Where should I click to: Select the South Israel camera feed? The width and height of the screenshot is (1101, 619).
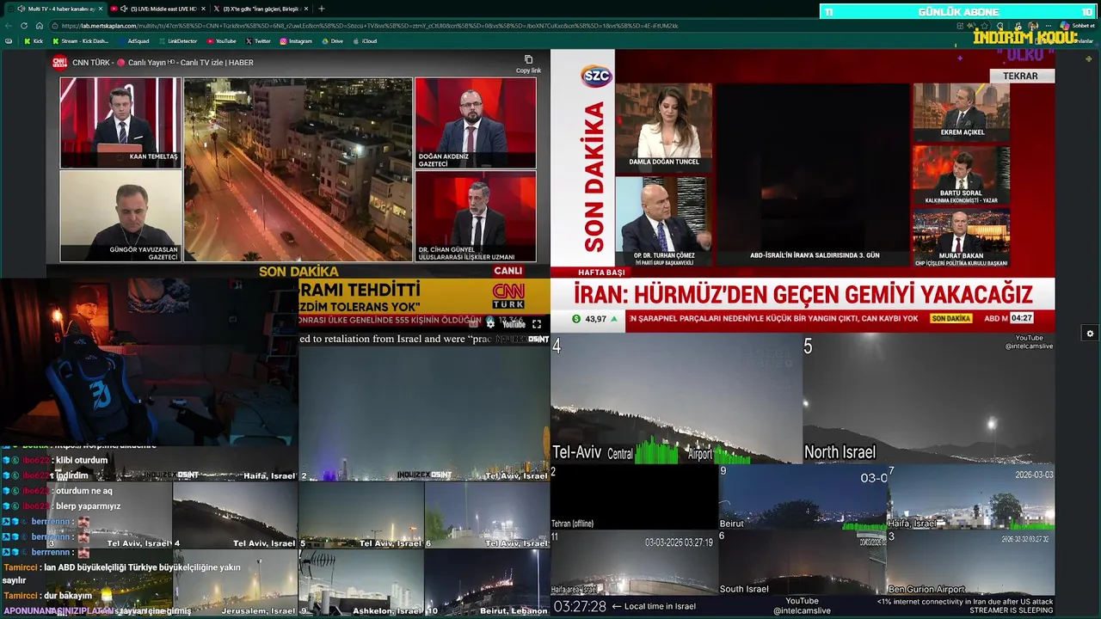(802, 562)
